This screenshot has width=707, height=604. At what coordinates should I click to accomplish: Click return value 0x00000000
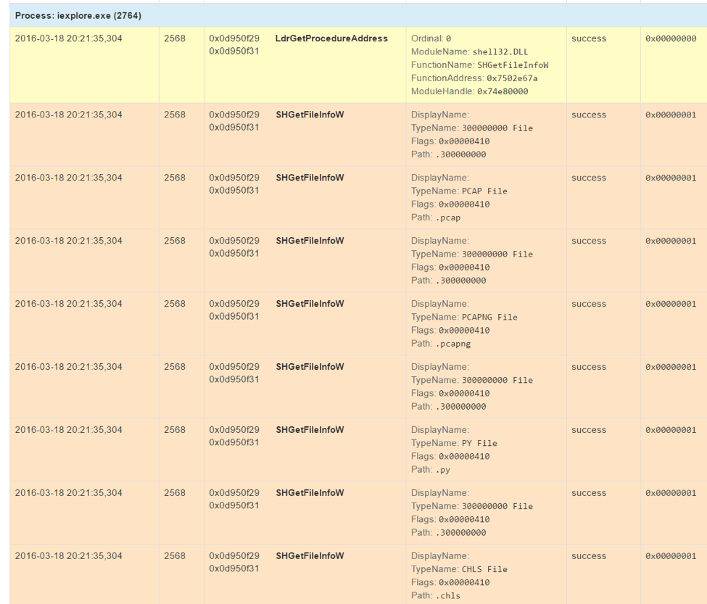point(671,38)
